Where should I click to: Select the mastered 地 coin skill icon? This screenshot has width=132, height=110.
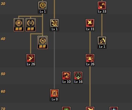[x=43, y=42]
